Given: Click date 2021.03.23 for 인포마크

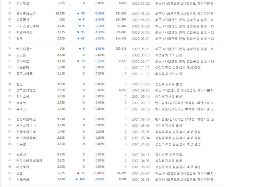Looking at the screenshot, I should tap(141, 180).
